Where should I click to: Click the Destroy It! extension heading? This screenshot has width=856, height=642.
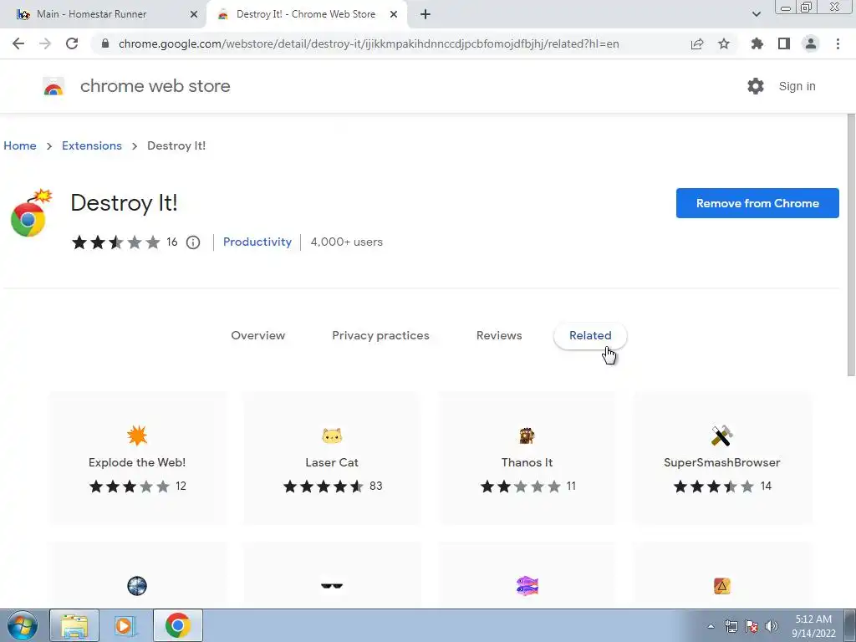[124, 202]
